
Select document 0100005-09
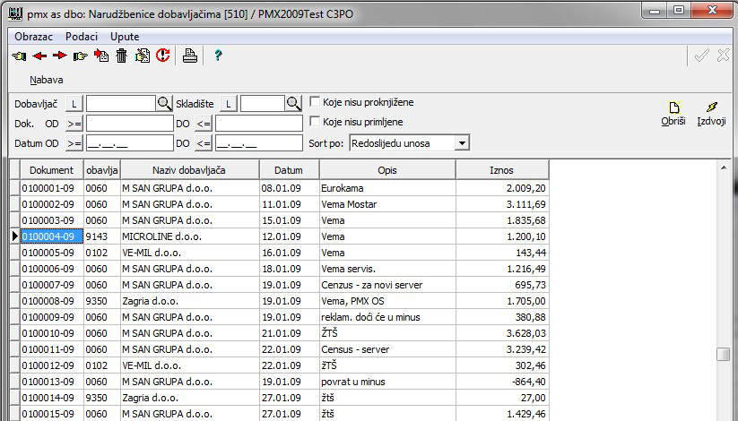click(x=51, y=253)
